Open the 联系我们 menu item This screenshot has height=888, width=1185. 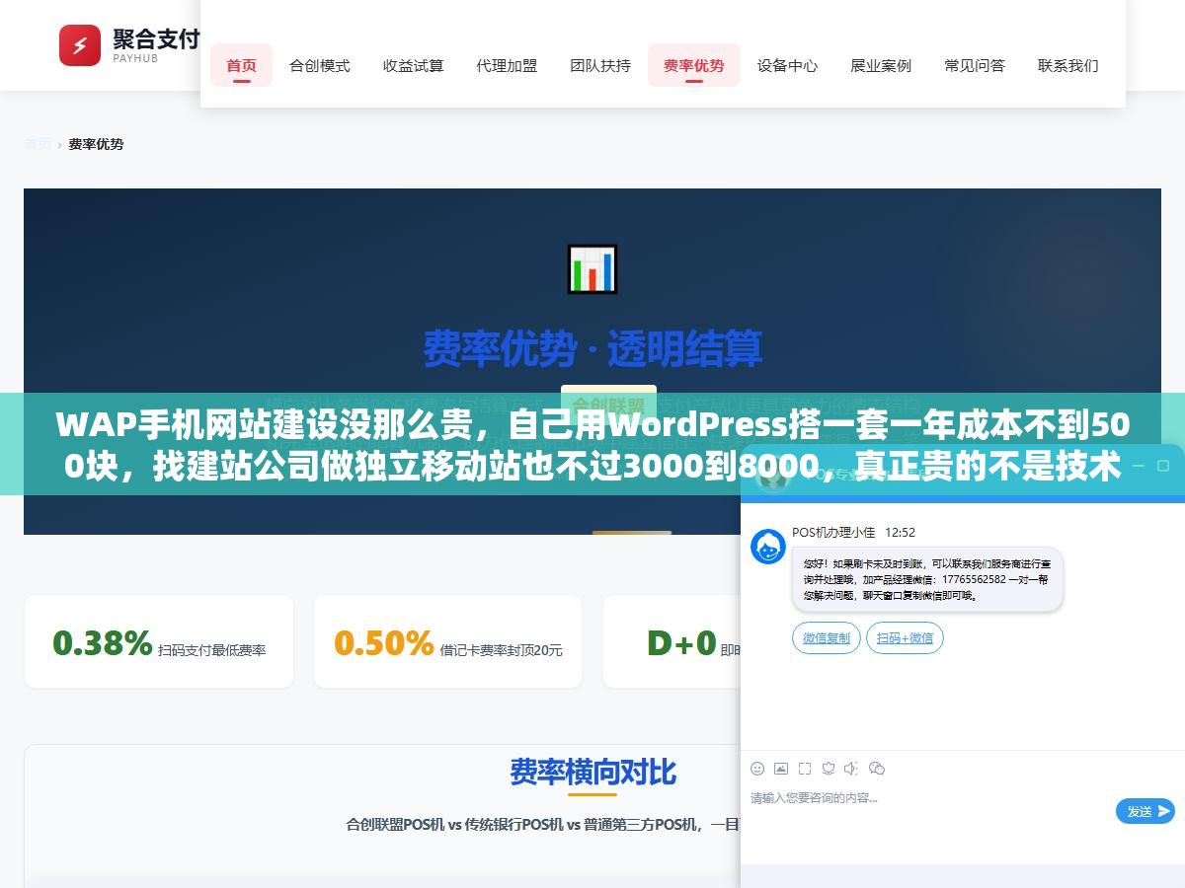(1067, 65)
